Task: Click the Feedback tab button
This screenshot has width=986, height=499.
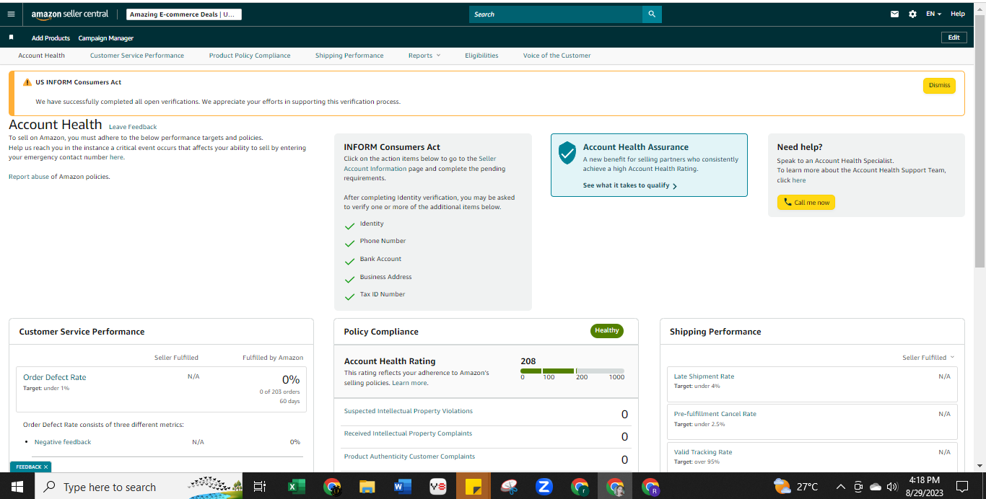Action: [x=30, y=467]
